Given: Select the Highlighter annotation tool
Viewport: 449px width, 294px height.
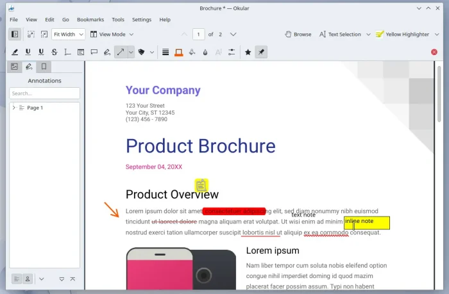Looking at the screenshot, I should pos(15,52).
